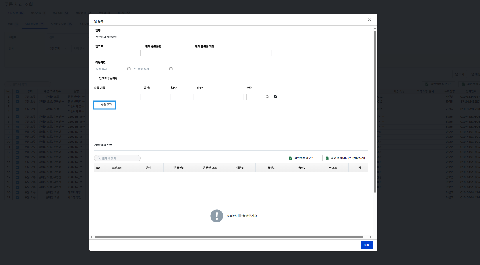Toggle checkbox for row 15 in background table
The width and height of the screenshot is (480, 265).
pyautogui.click(x=17, y=167)
